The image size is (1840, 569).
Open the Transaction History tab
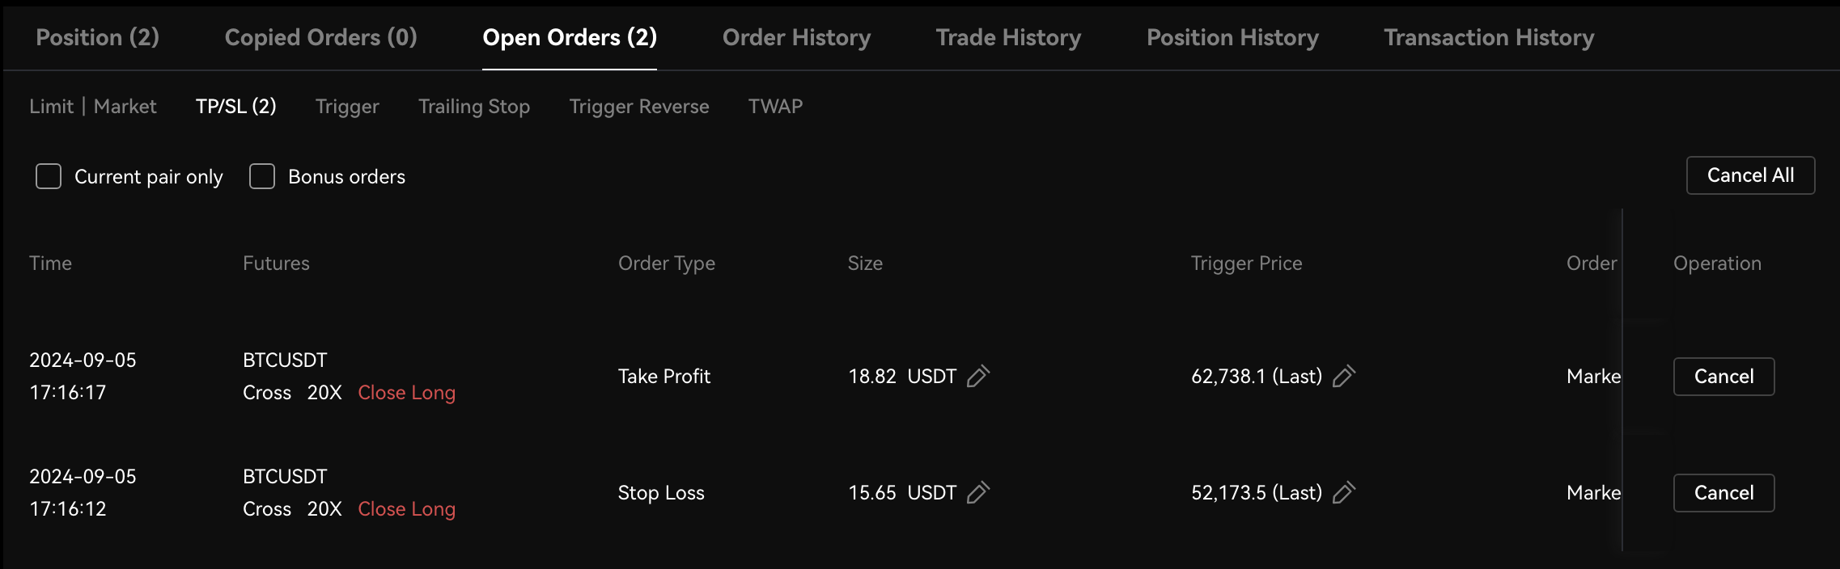1489,37
